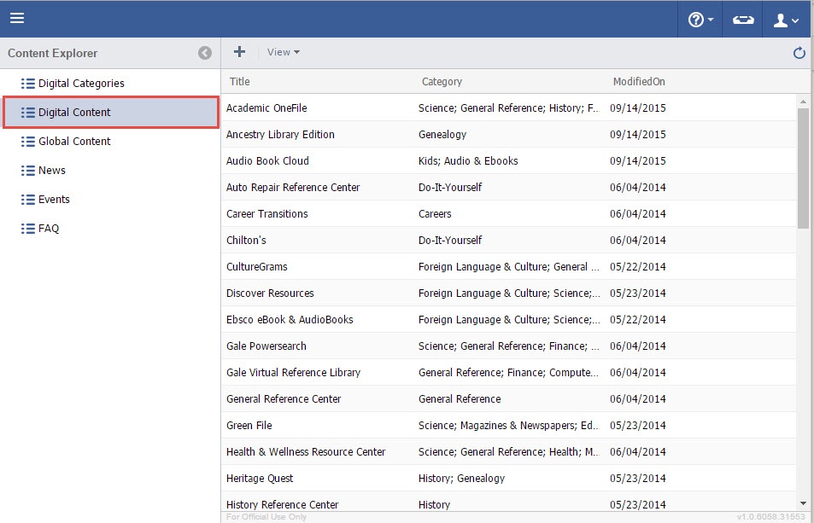Click the link chain icon in header
Viewport: 814px width, 523px height.
pyautogui.click(x=743, y=20)
